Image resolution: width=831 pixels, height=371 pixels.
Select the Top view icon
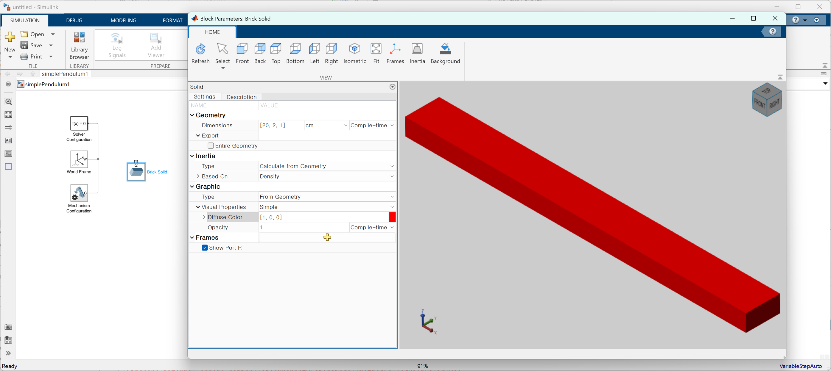(x=276, y=49)
